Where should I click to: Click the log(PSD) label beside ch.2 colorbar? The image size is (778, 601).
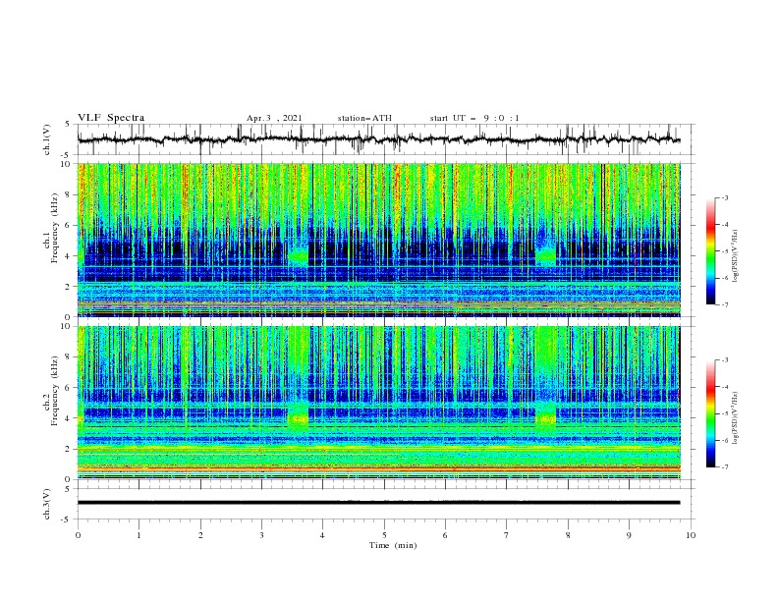click(735, 418)
